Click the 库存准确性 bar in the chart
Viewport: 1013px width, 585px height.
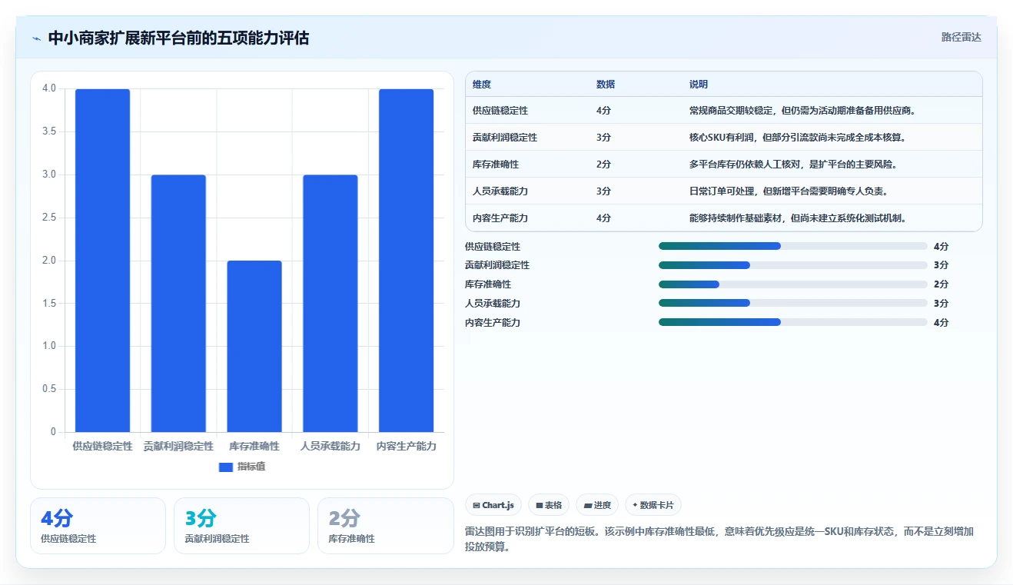click(254, 347)
